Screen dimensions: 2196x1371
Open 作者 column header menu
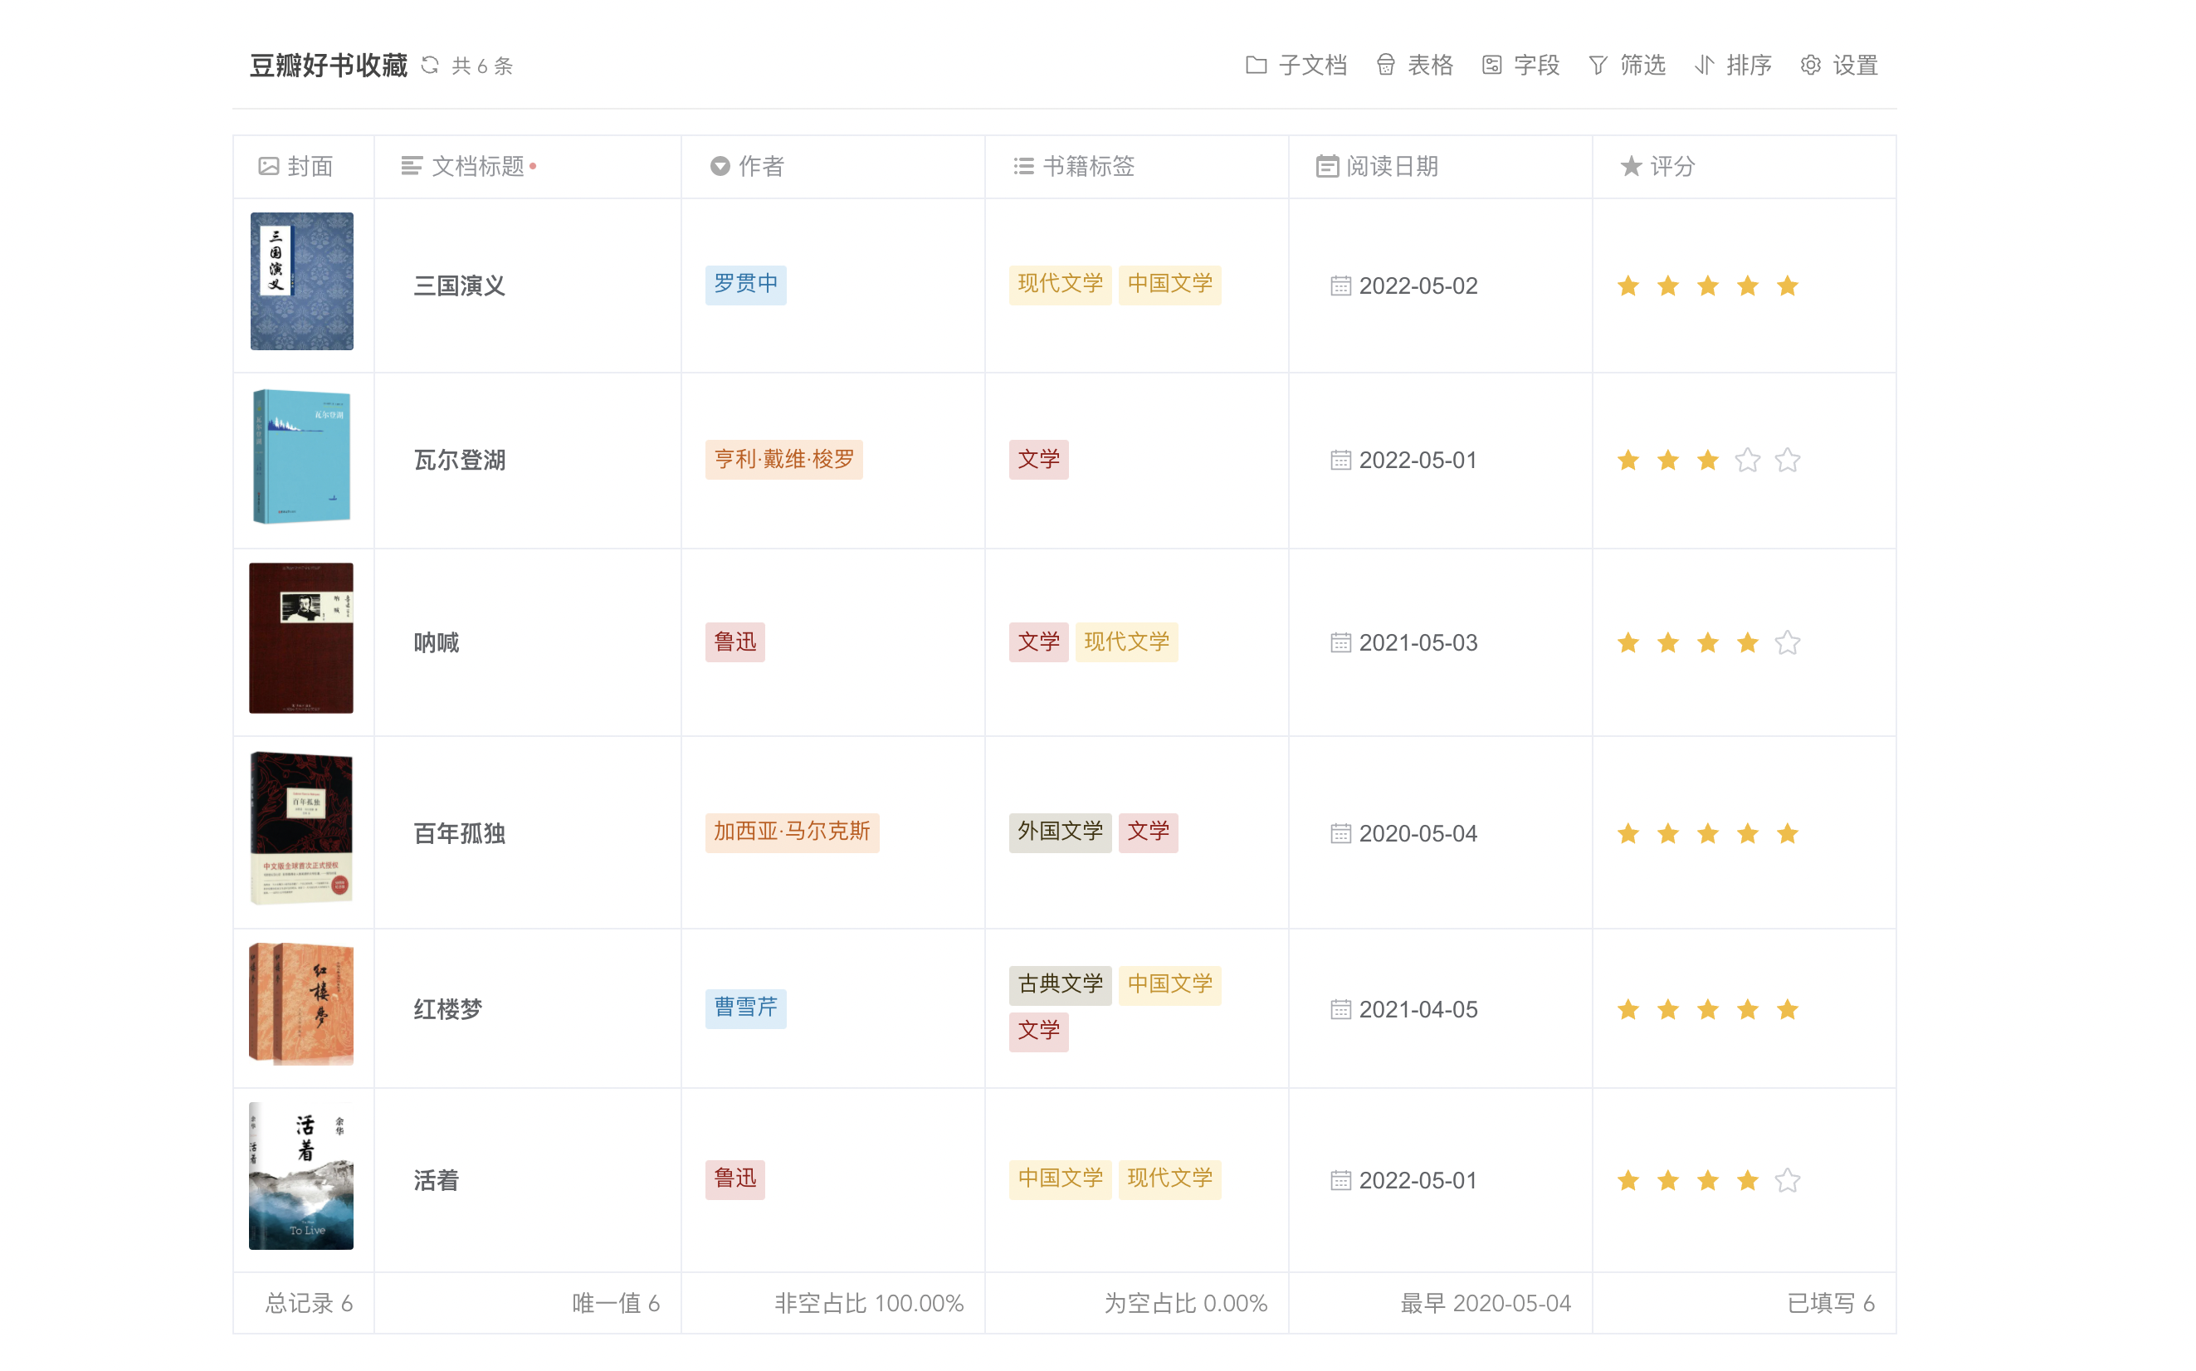pyautogui.click(x=760, y=166)
